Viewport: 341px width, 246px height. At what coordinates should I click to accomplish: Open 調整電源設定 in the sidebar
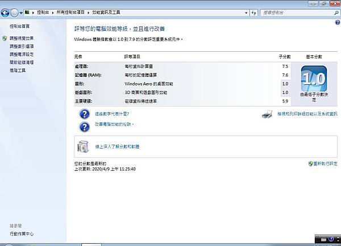coord(22,54)
